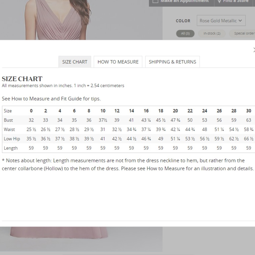Click the COLOR label

click(x=183, y=21)
